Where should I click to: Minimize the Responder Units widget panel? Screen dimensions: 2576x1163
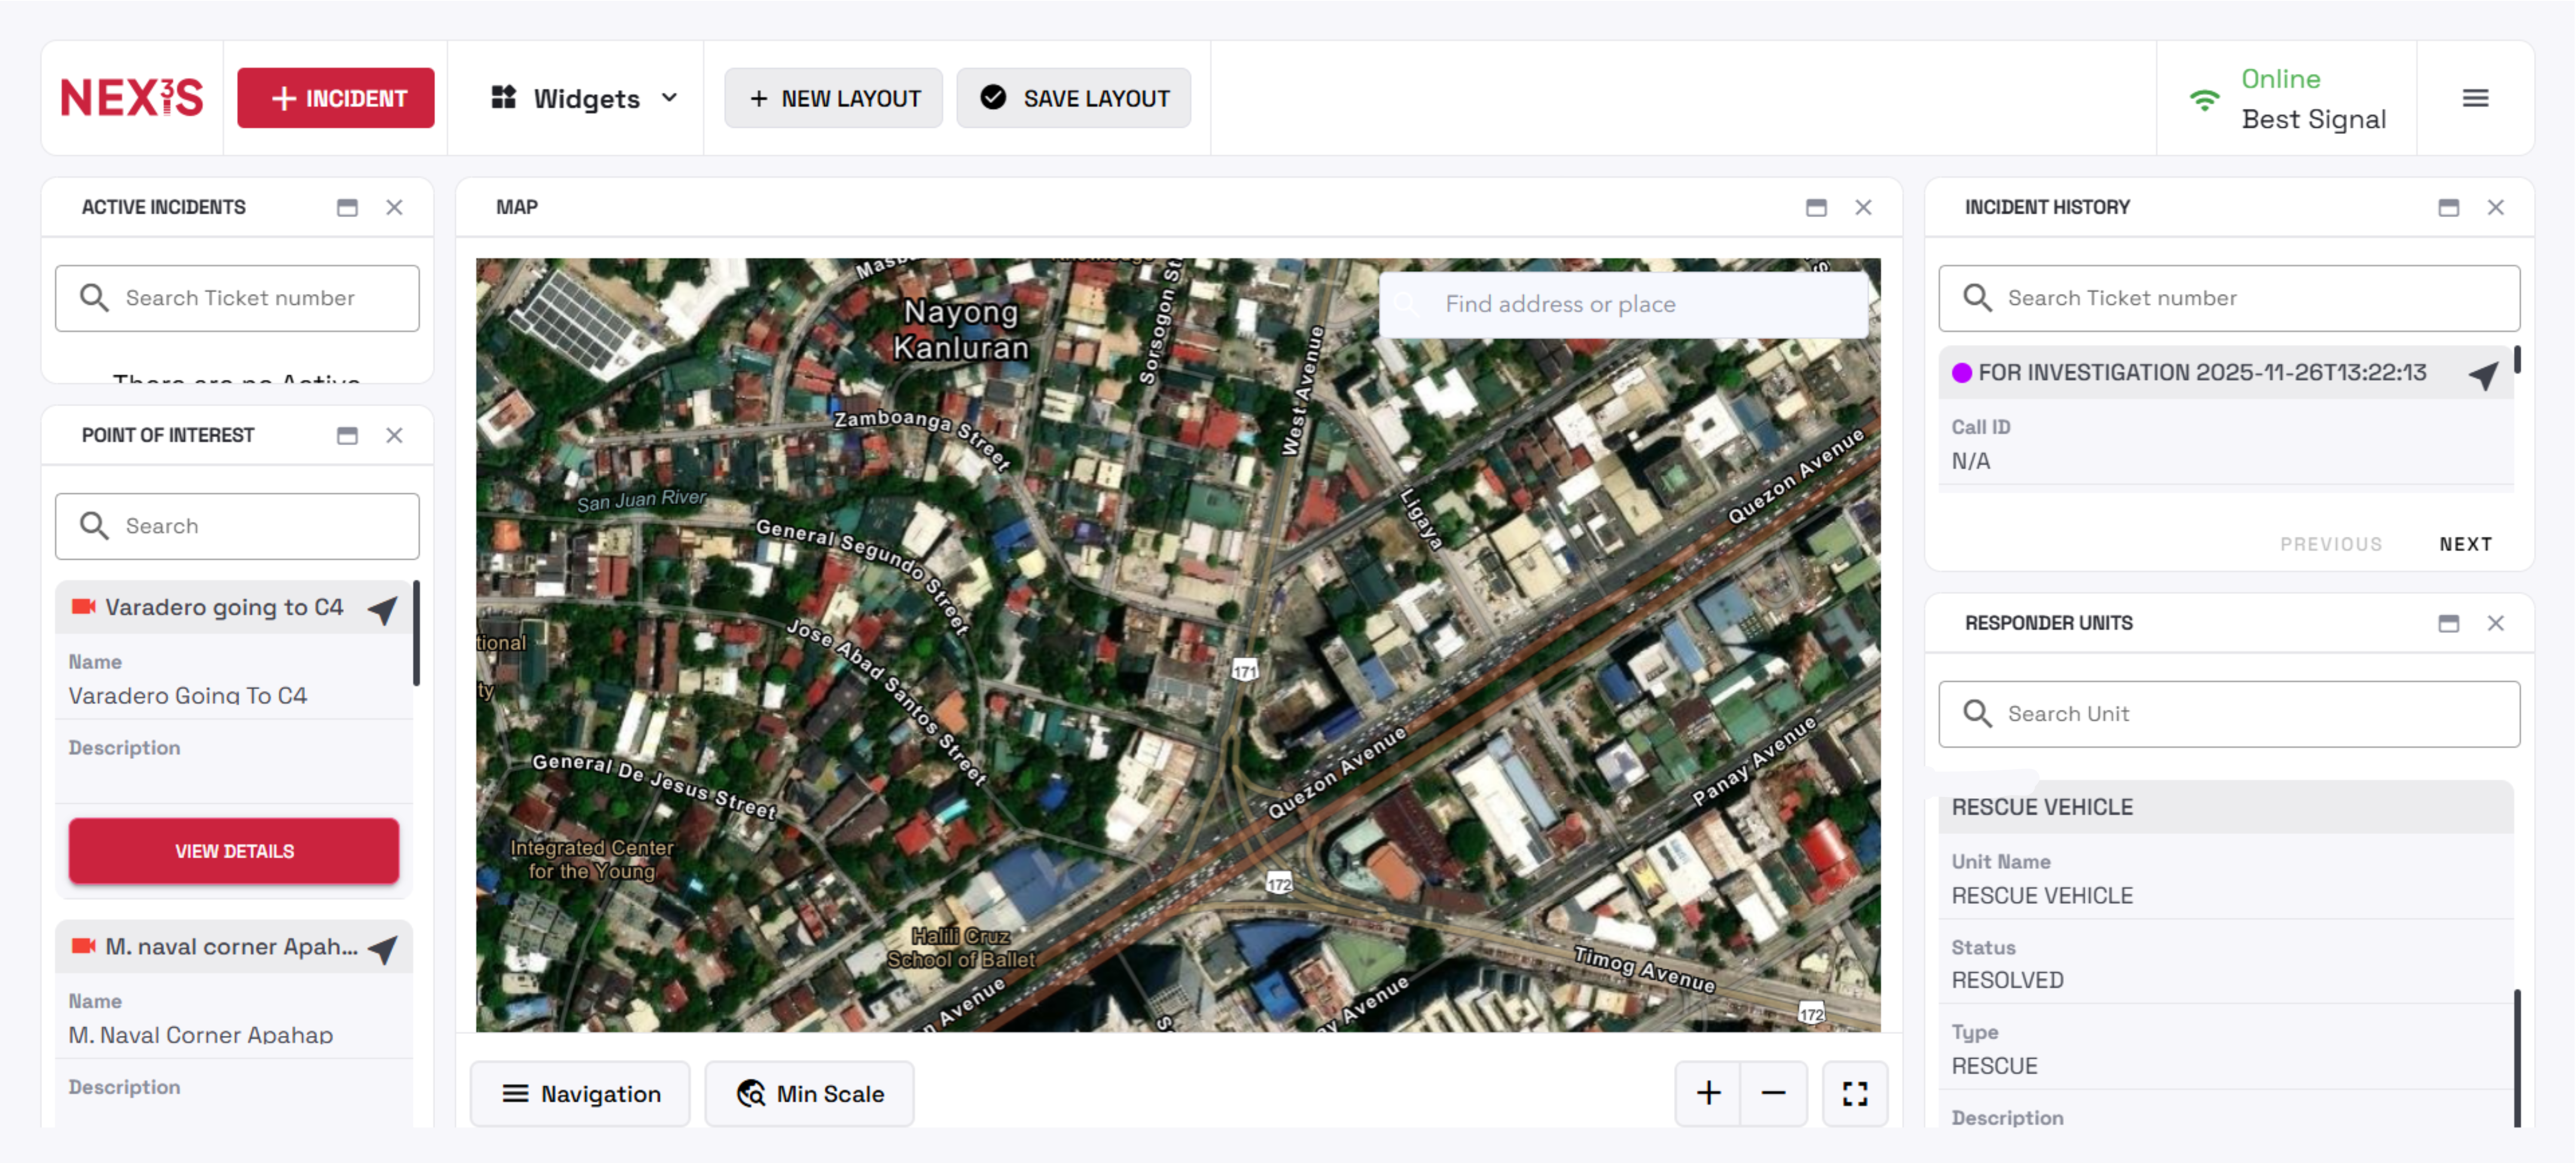tap(2448, 624)
